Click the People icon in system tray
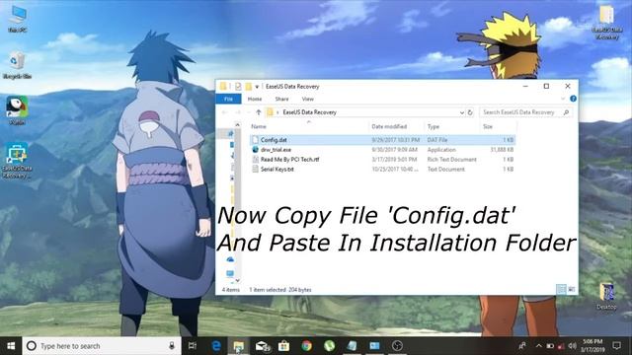632x355 pixels. (522, 346)
